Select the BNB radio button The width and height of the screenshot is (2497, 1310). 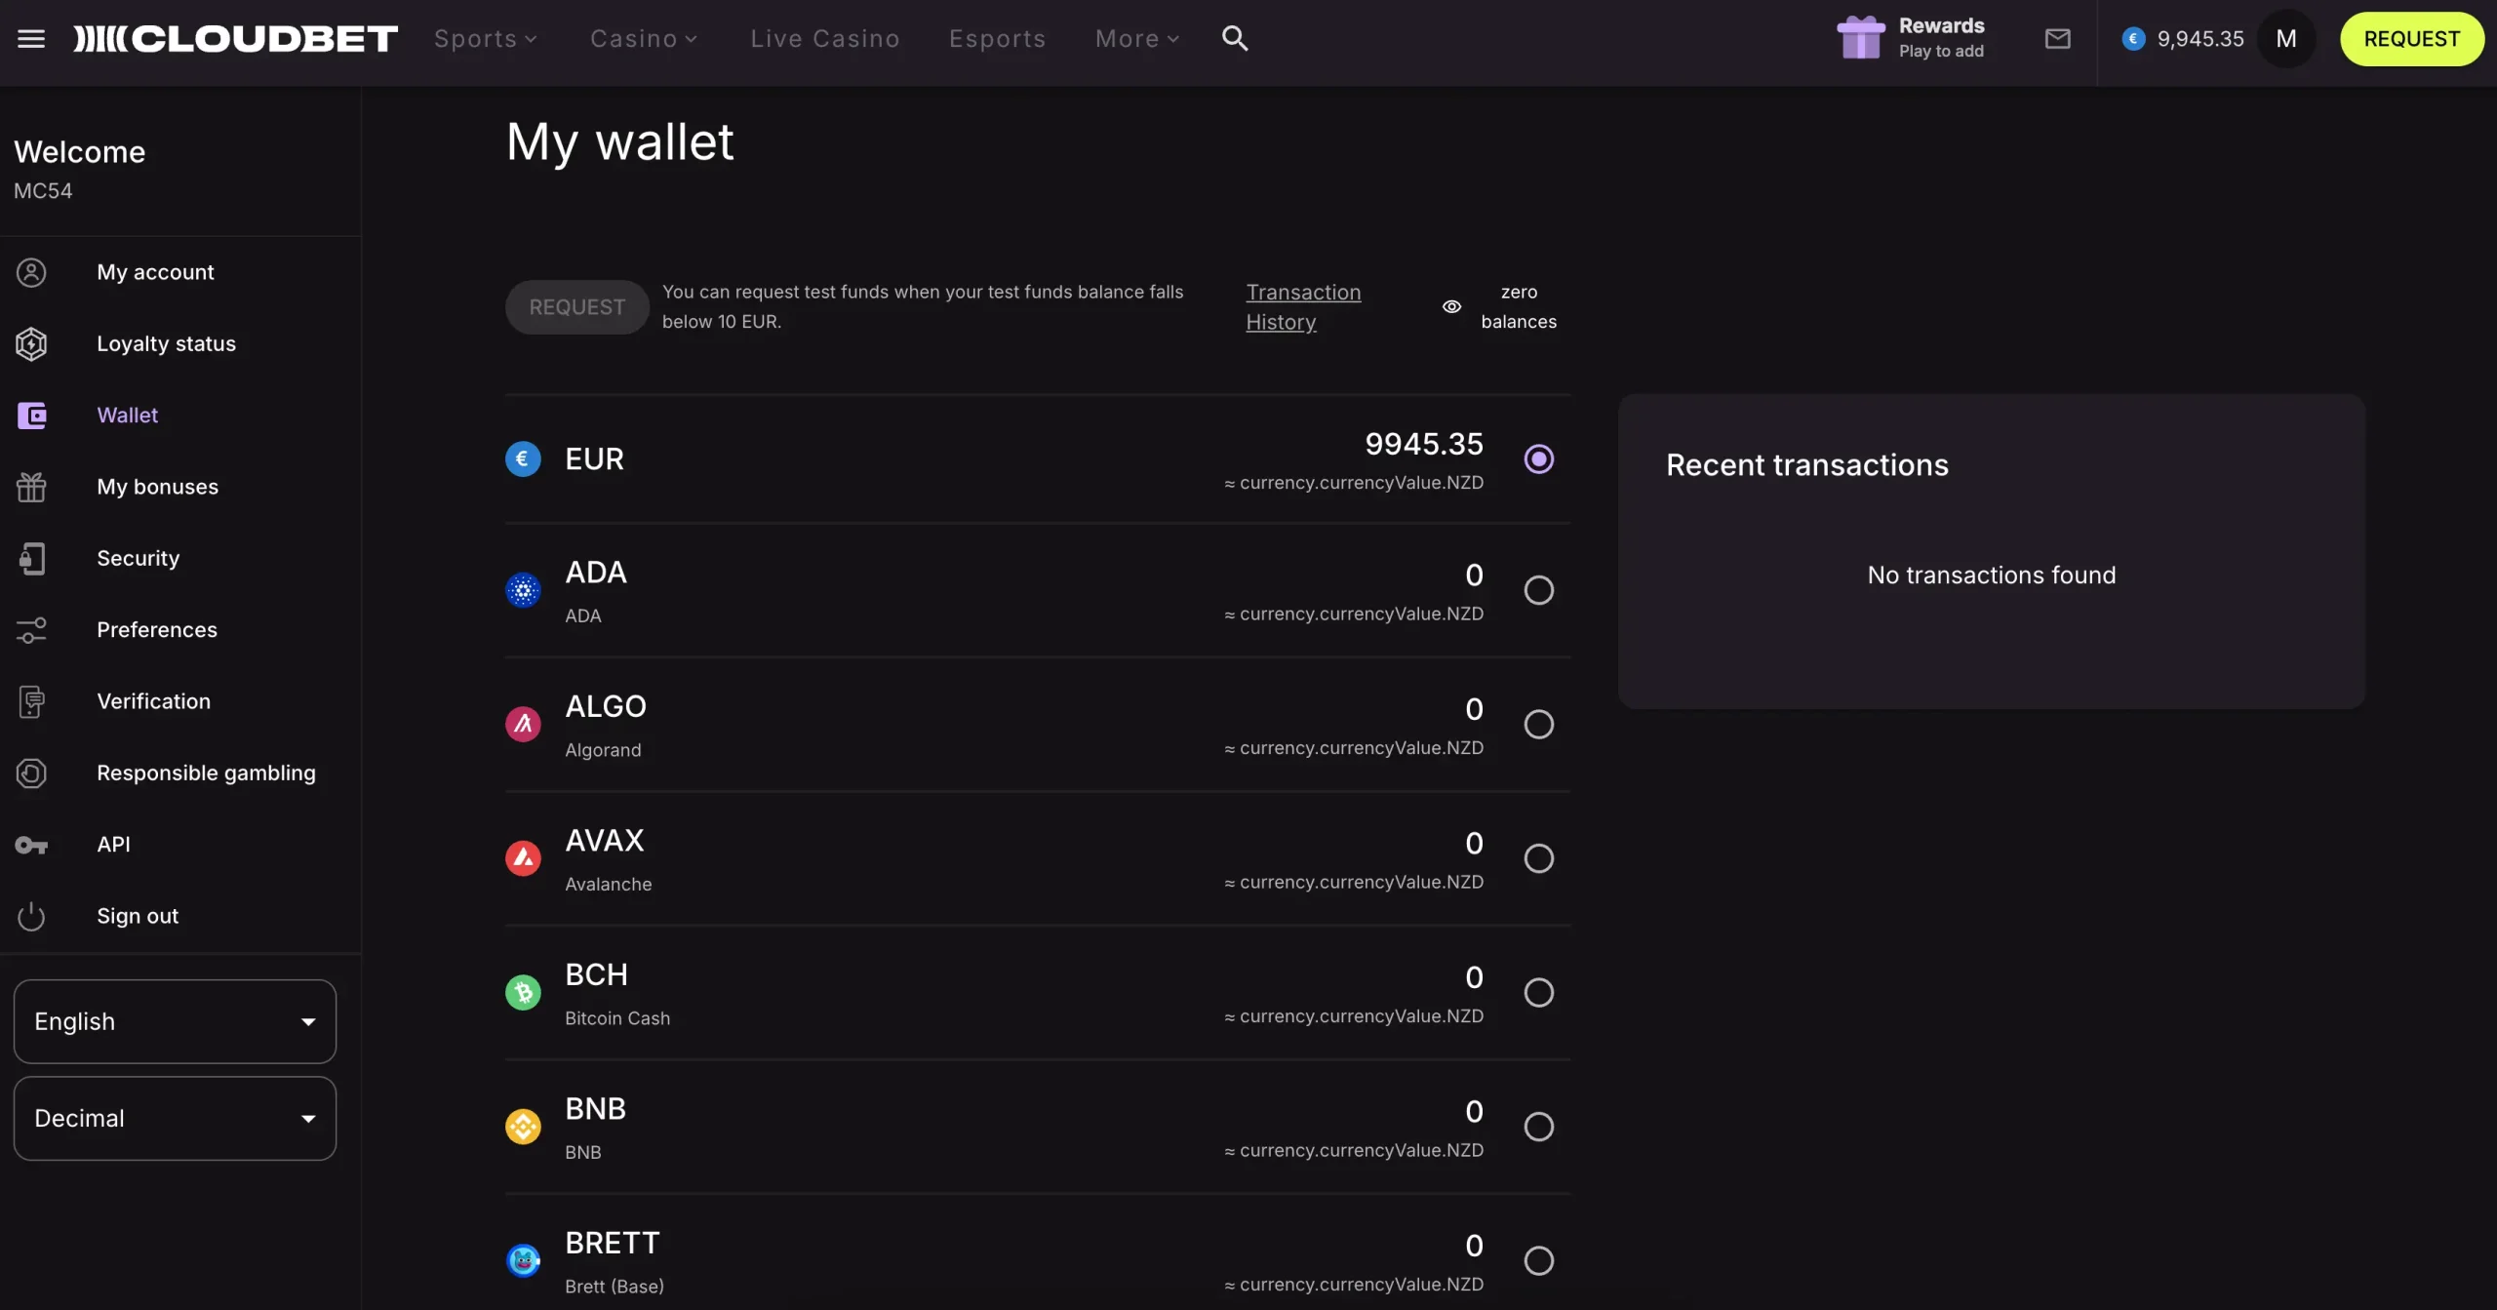pos(1538,1127)
